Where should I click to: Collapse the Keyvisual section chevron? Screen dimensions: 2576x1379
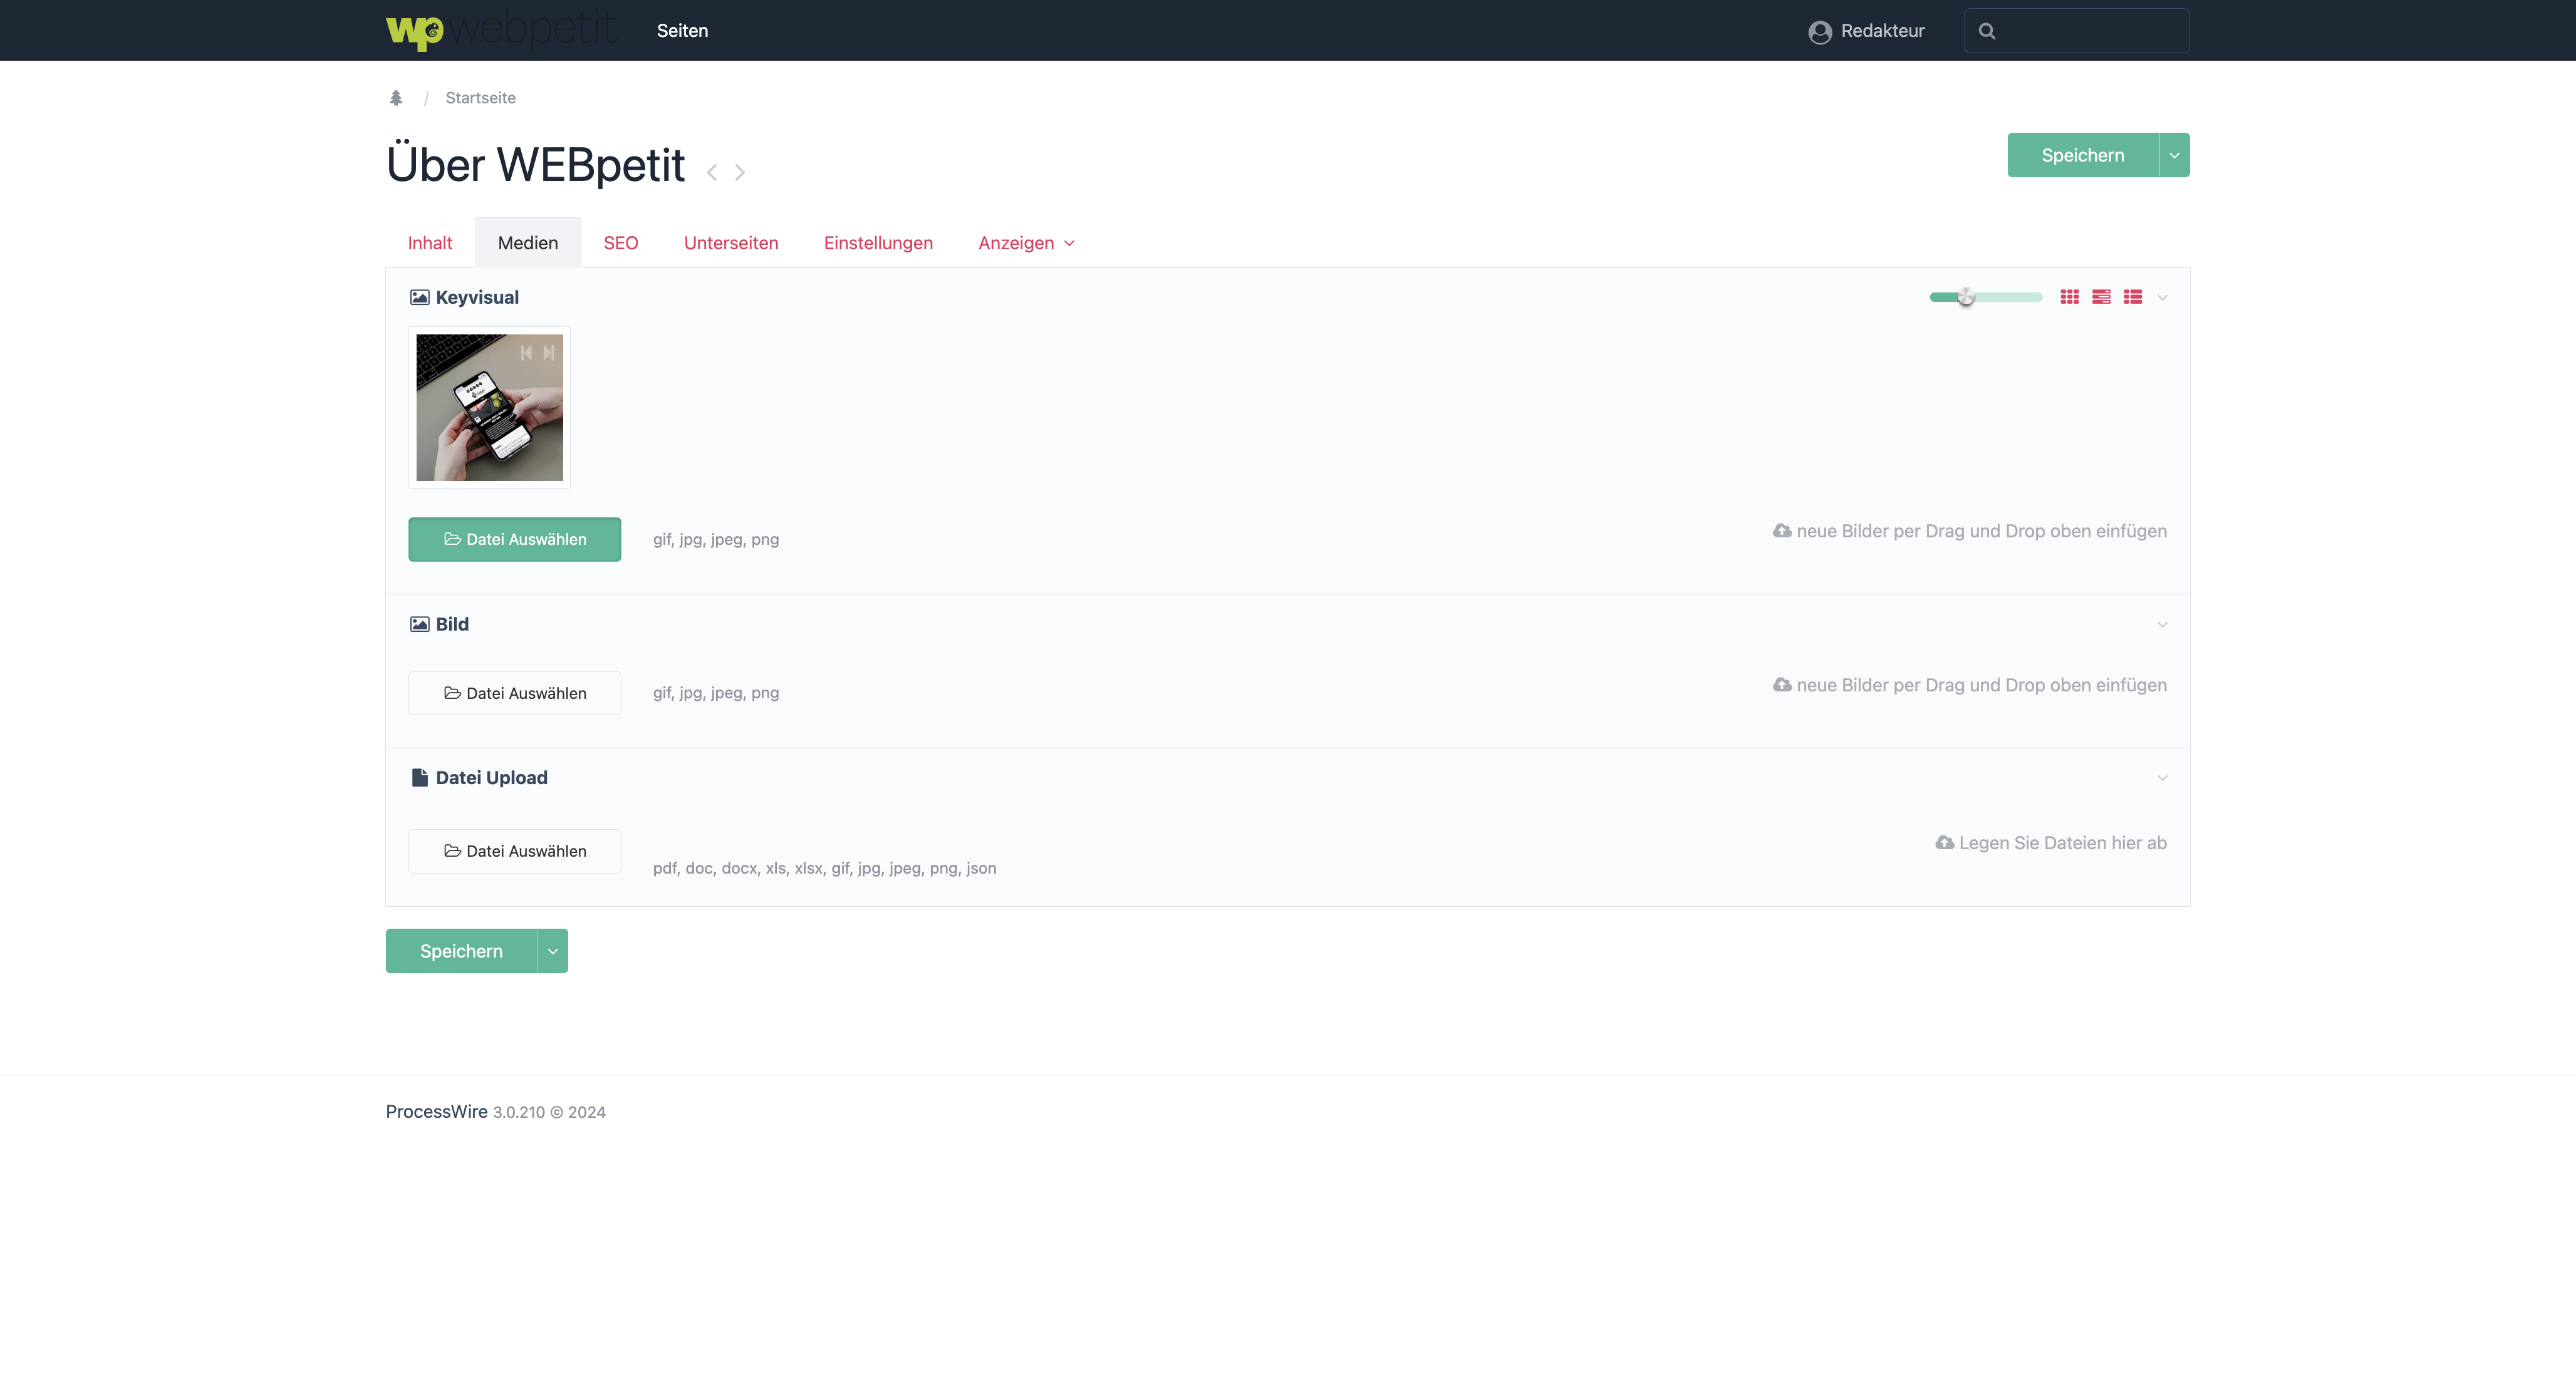point(2162,298)
